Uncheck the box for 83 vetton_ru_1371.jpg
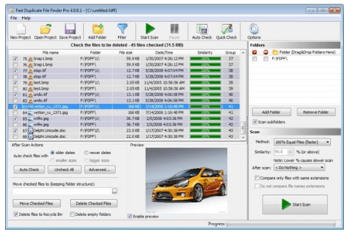 tap(15, 106)
